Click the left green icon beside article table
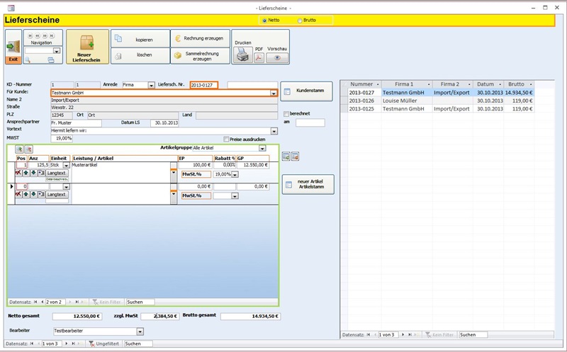 coord(286,157)
